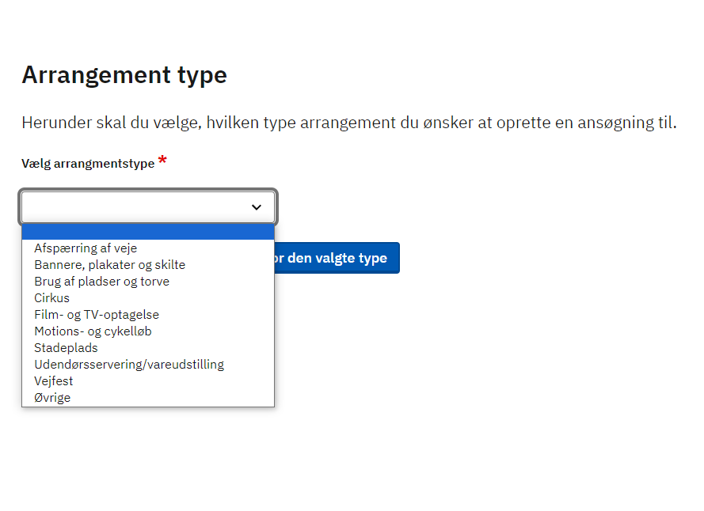
Task: Click the chevron arrow in the dropdown
Action: pyautogui.click(x=256, y=207)
